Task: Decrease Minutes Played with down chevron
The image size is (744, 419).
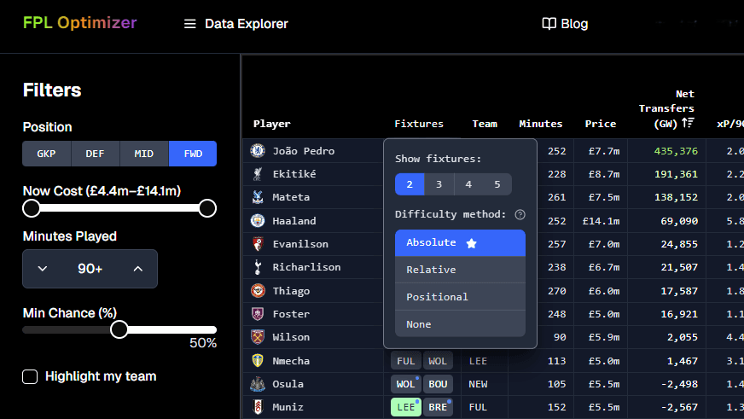Action: 42,269
